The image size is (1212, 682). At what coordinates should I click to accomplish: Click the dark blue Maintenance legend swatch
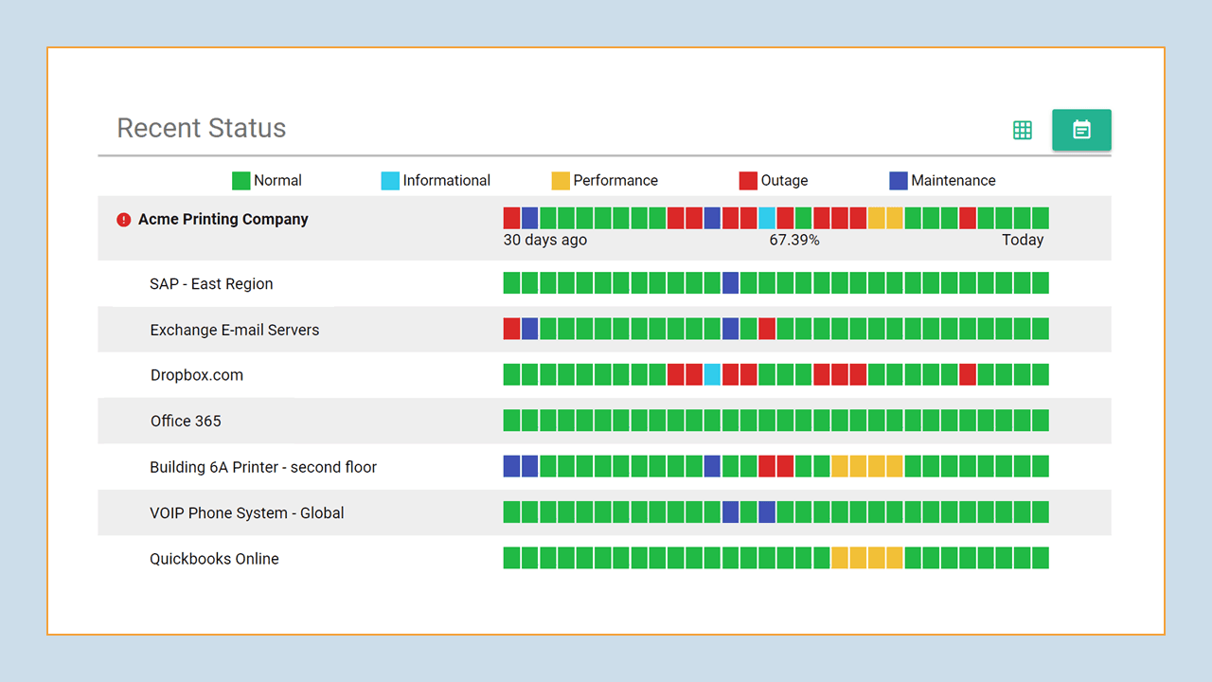pyautogui.click(x=899, y=181)
